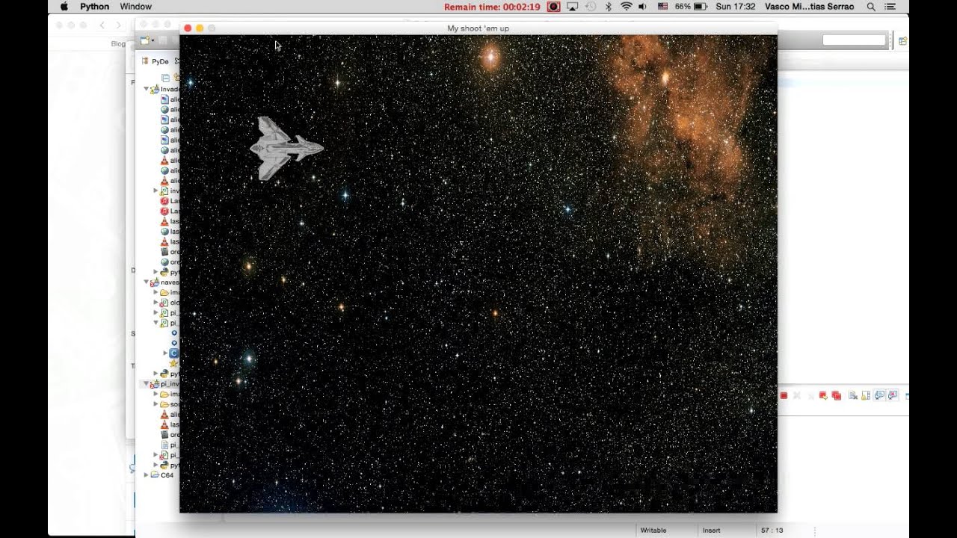957x538 pixels.
Task: Click the Writable status bar entry
Action: 653,531
